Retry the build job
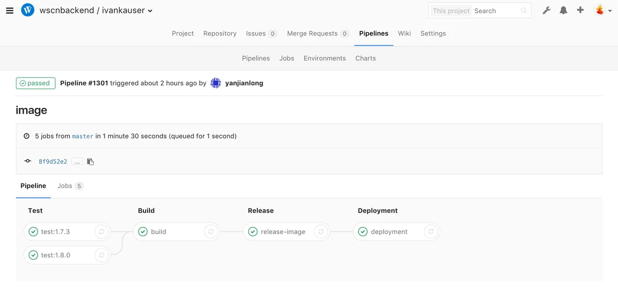Viewport: 618px width, 301px height. click(x=211, y=232)
